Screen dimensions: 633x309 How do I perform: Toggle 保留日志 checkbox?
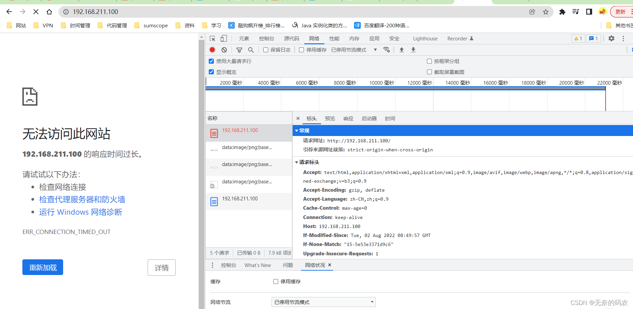[x=266, y=50]
